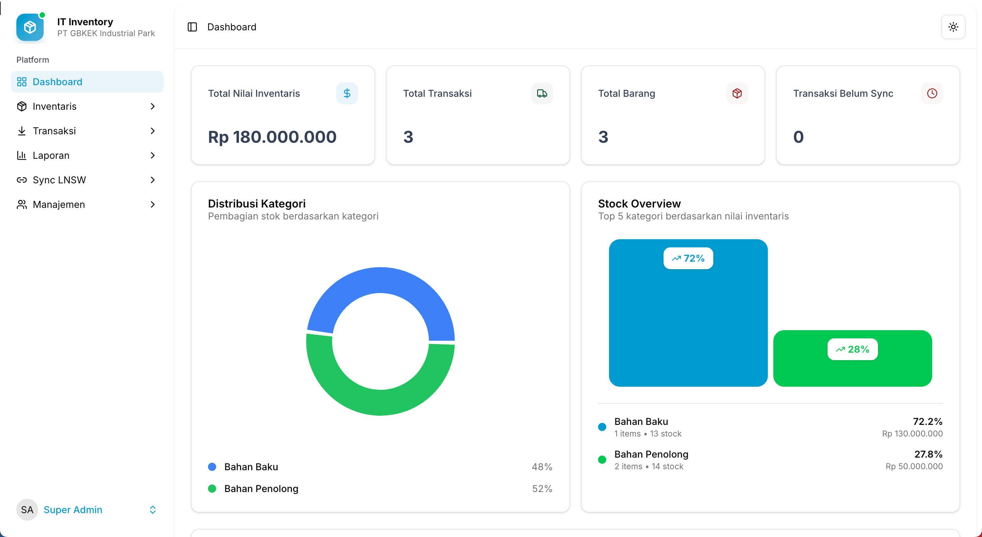Click the 28% trend badge
This screenshot has width=982, height=537.
point(852,349)
